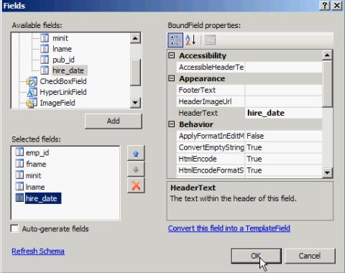Click the emp_id icon in Selected fields
The width and height of the screenshot is (345, 273).
(x=19, y=152)
